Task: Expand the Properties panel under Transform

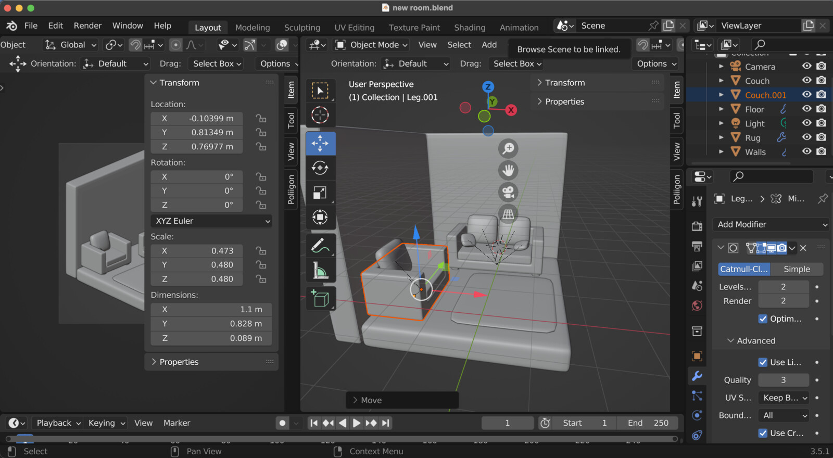Action: [x=179, y=362]
